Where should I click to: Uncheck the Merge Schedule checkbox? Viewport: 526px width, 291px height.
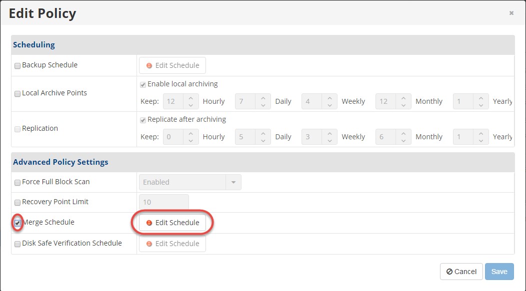pos(17,223)
